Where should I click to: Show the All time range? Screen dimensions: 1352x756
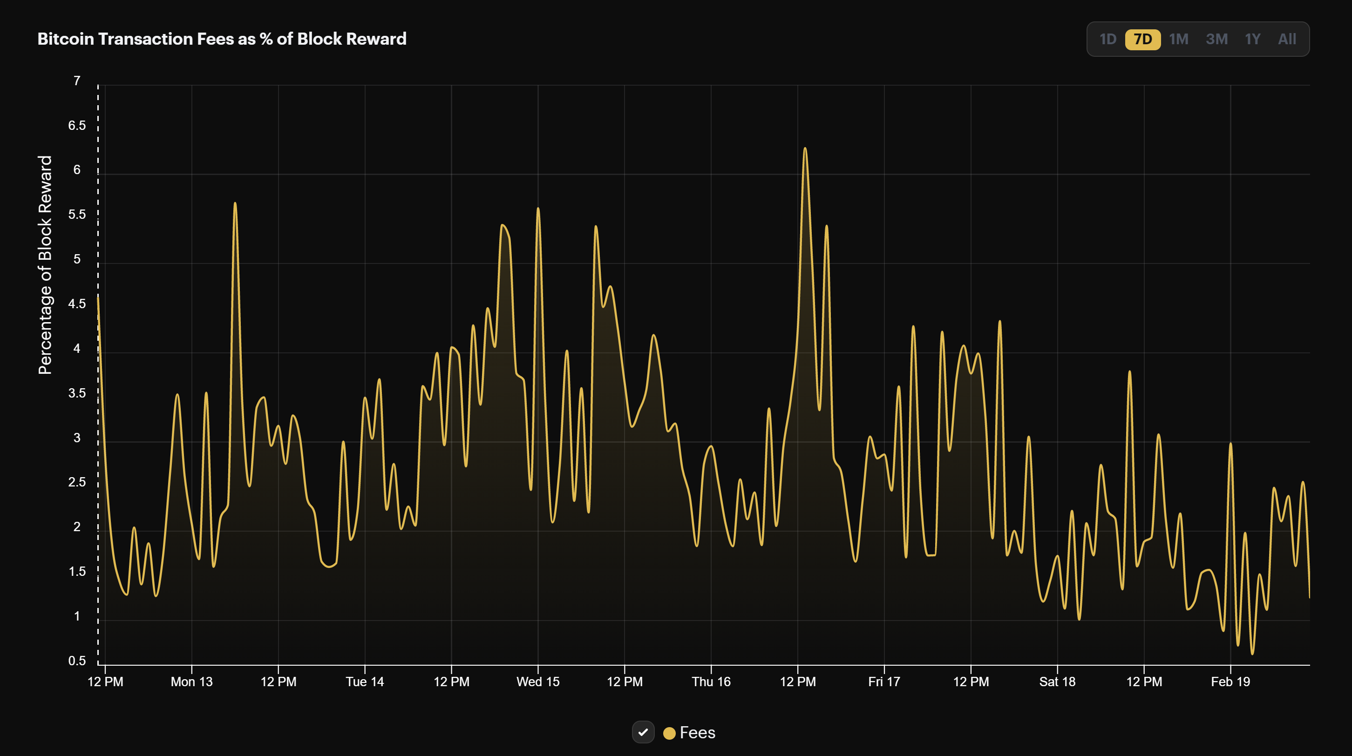tap(1287, 40)
